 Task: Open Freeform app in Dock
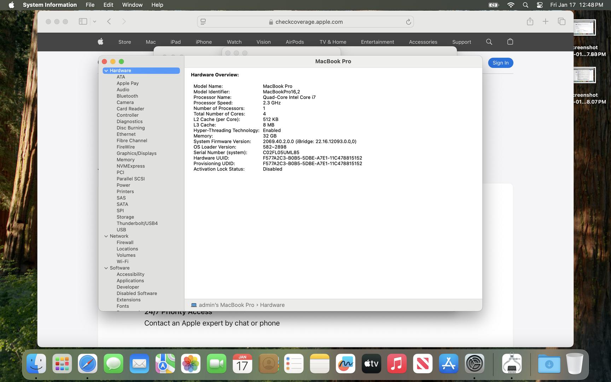(345, 364)
